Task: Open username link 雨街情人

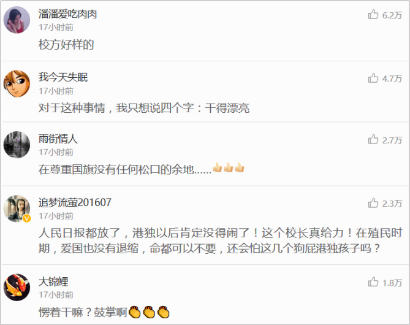Action: (x=58, y=139)
